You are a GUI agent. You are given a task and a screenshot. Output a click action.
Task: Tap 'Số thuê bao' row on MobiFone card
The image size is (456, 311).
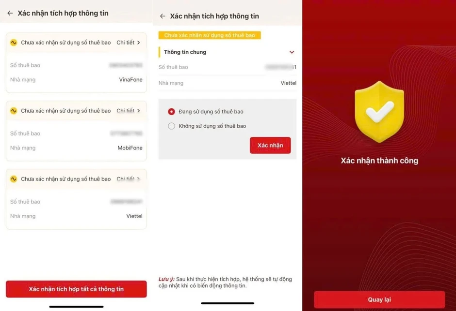tap(76, 133)
